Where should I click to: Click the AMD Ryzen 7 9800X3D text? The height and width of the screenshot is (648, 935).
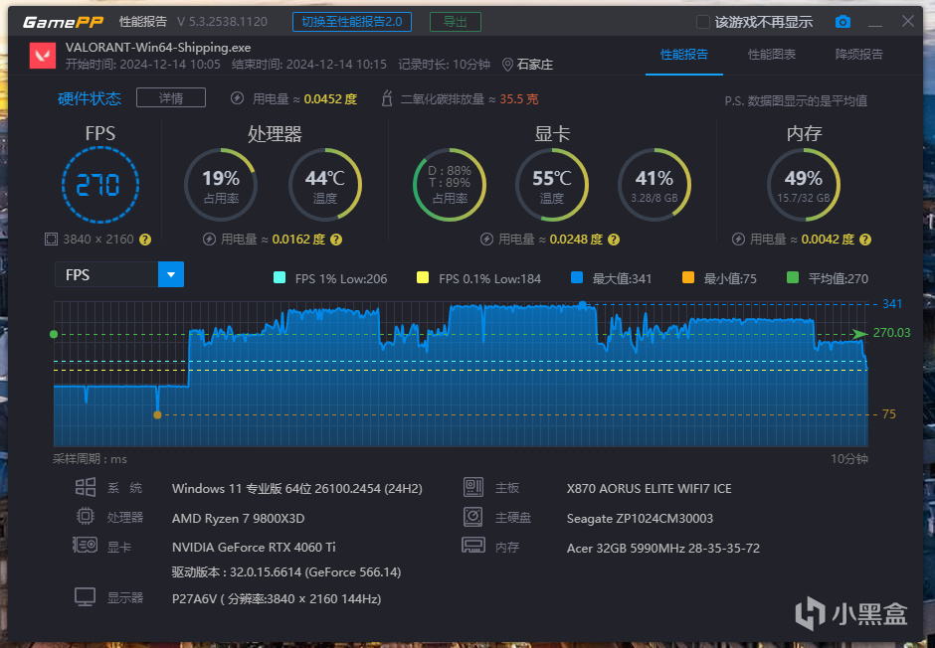tap(238, 518)
